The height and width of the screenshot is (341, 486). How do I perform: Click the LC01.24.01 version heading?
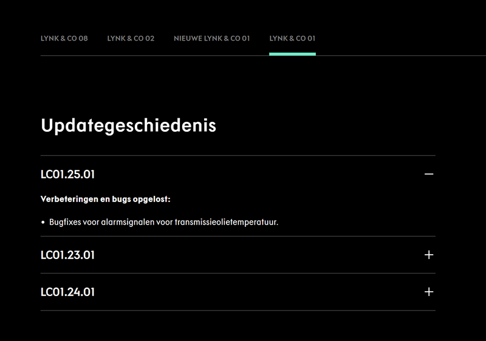tap(67, 292)
